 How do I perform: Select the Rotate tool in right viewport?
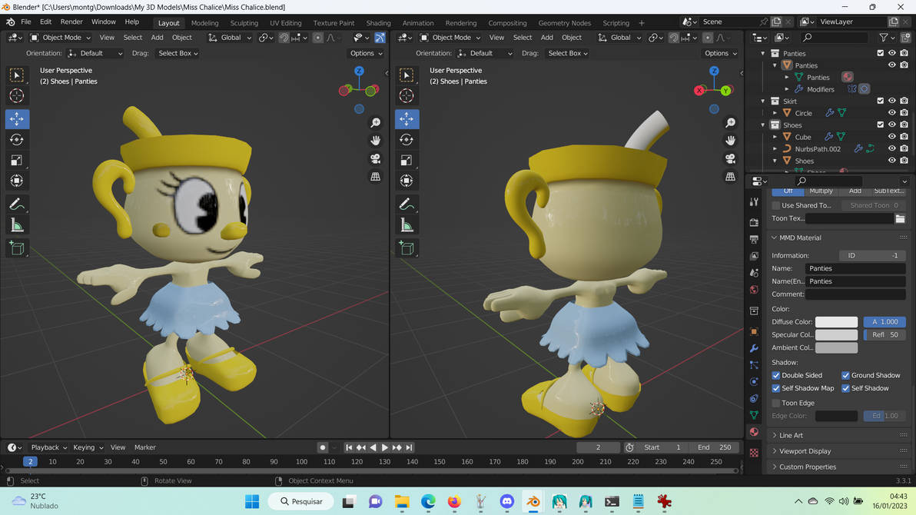tap(407, 140)
